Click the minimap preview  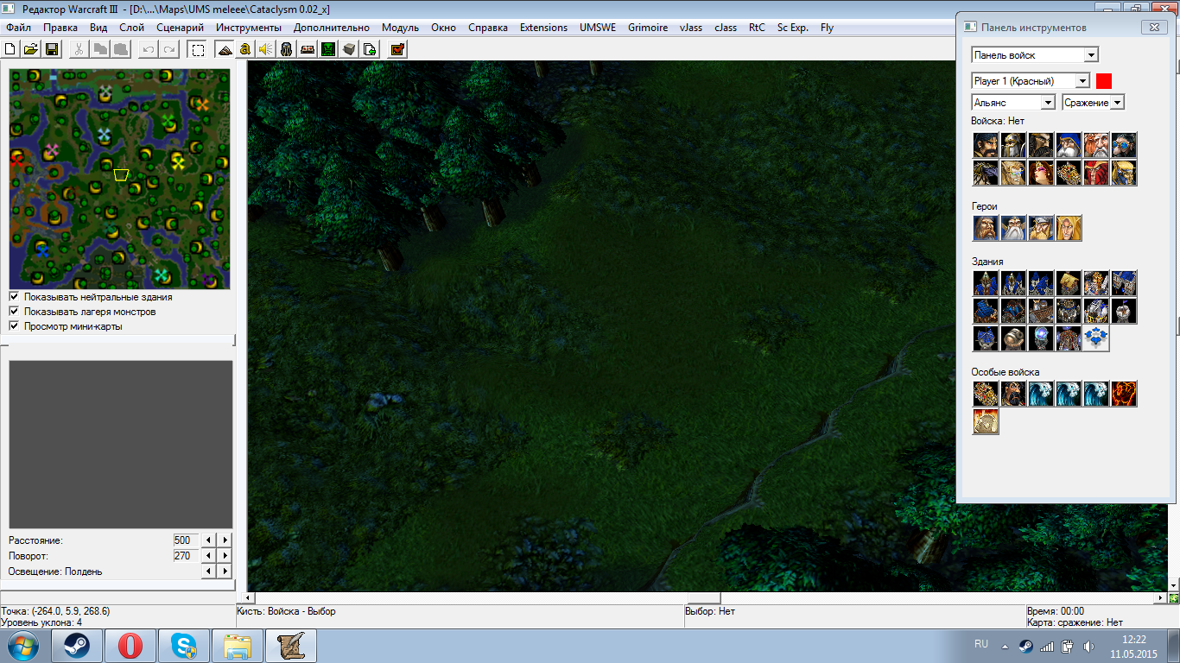coord(120,179)
